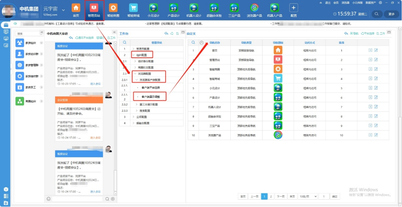Expand 第三方展示配置 tree node
This screenshot has width=402, height=207.
[137, 104]
